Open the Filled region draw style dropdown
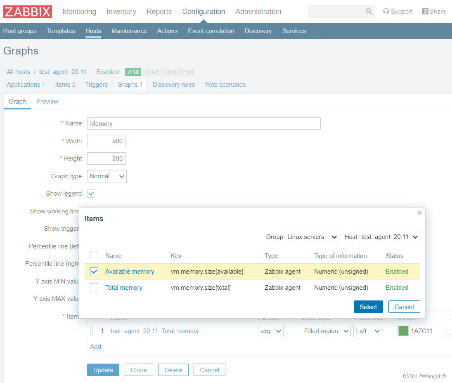Viewport: 452px width, 383px height. pyautogui.click(x=326, y=331)
